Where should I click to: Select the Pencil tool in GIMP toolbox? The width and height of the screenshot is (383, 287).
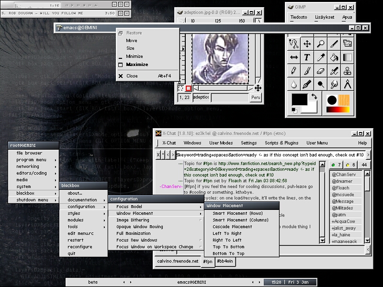click(293, 71)
